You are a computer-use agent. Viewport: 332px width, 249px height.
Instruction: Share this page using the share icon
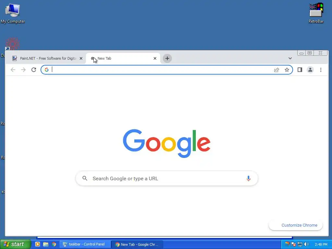277,70
